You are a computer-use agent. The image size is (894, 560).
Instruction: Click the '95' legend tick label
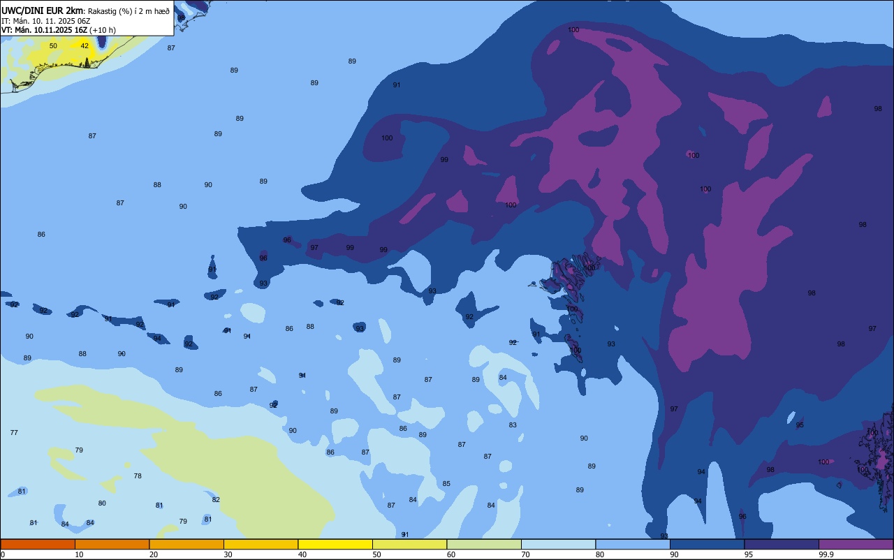click(749, 554)
